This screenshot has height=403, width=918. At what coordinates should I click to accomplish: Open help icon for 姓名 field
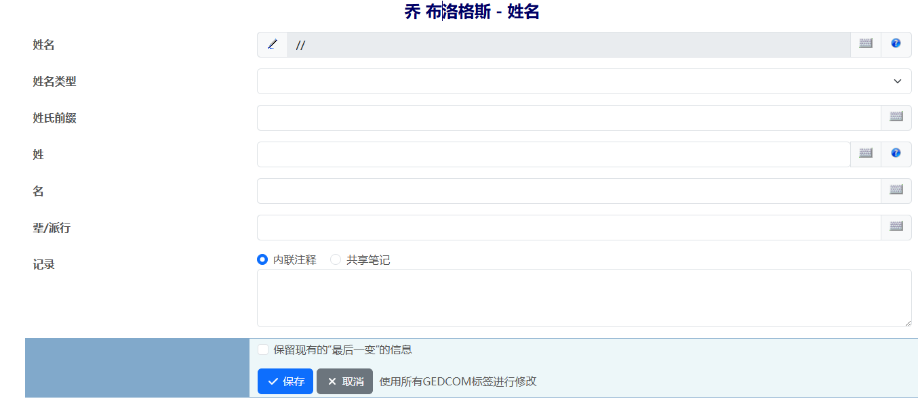pyautogui.click(x=896, y=45)
